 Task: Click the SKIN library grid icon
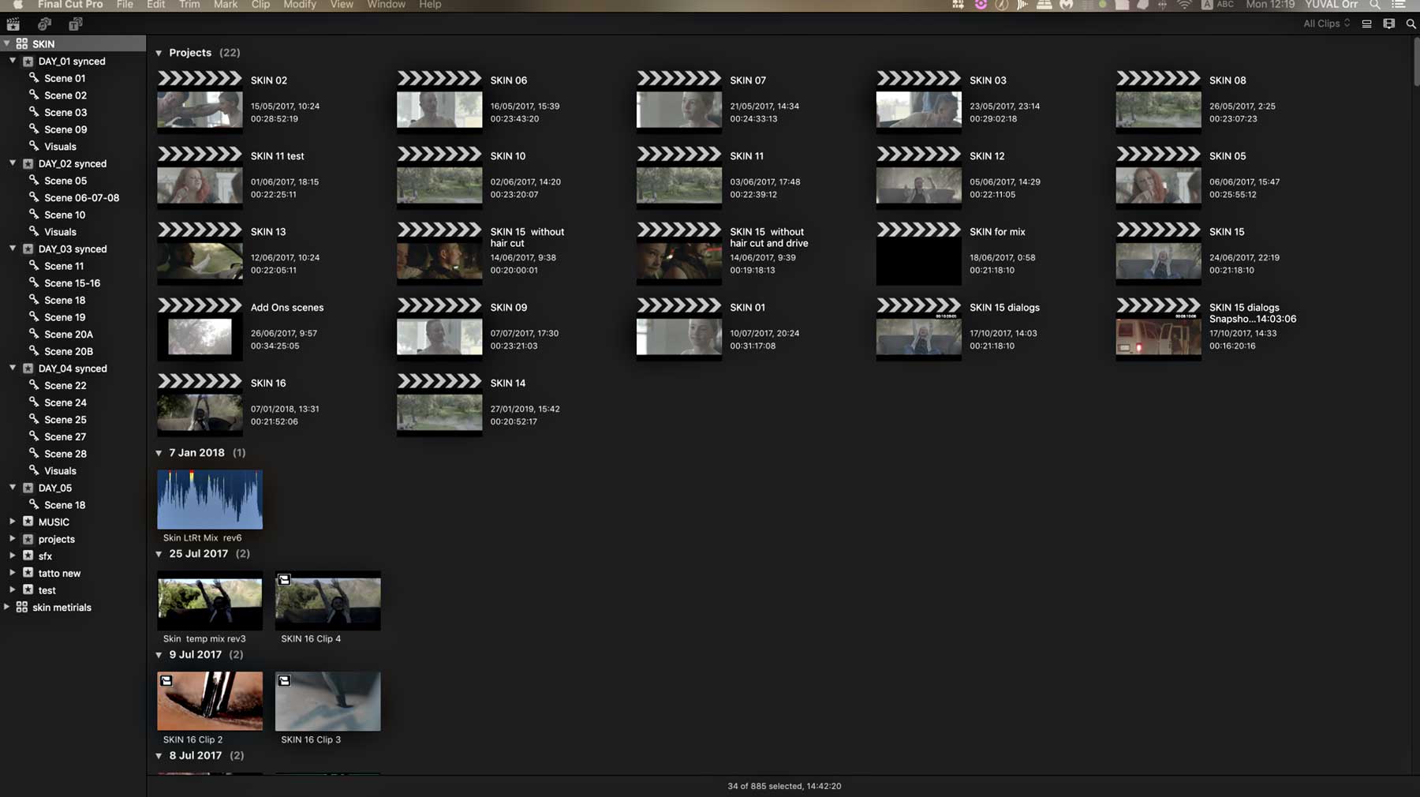tap(22, 43)
